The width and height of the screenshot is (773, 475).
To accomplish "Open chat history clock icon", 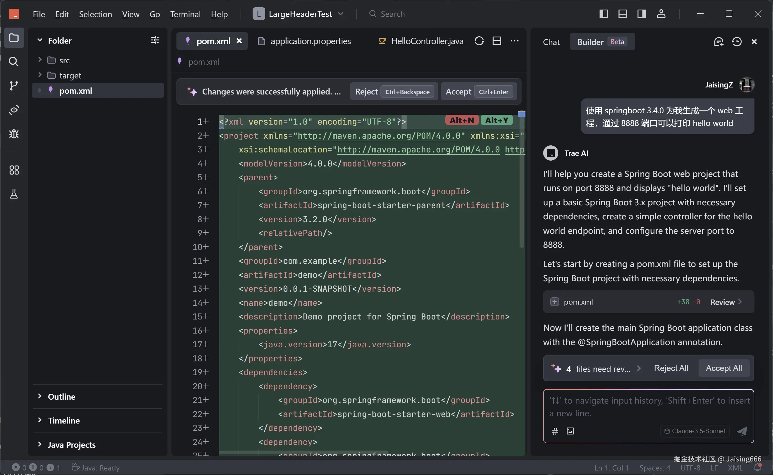I will coord(736,42).
